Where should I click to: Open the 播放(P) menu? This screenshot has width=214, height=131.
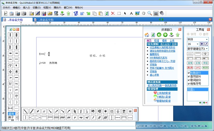(58, 8)
